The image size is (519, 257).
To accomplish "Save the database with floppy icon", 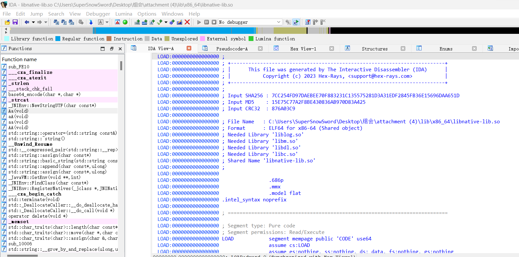I will 15,22.
